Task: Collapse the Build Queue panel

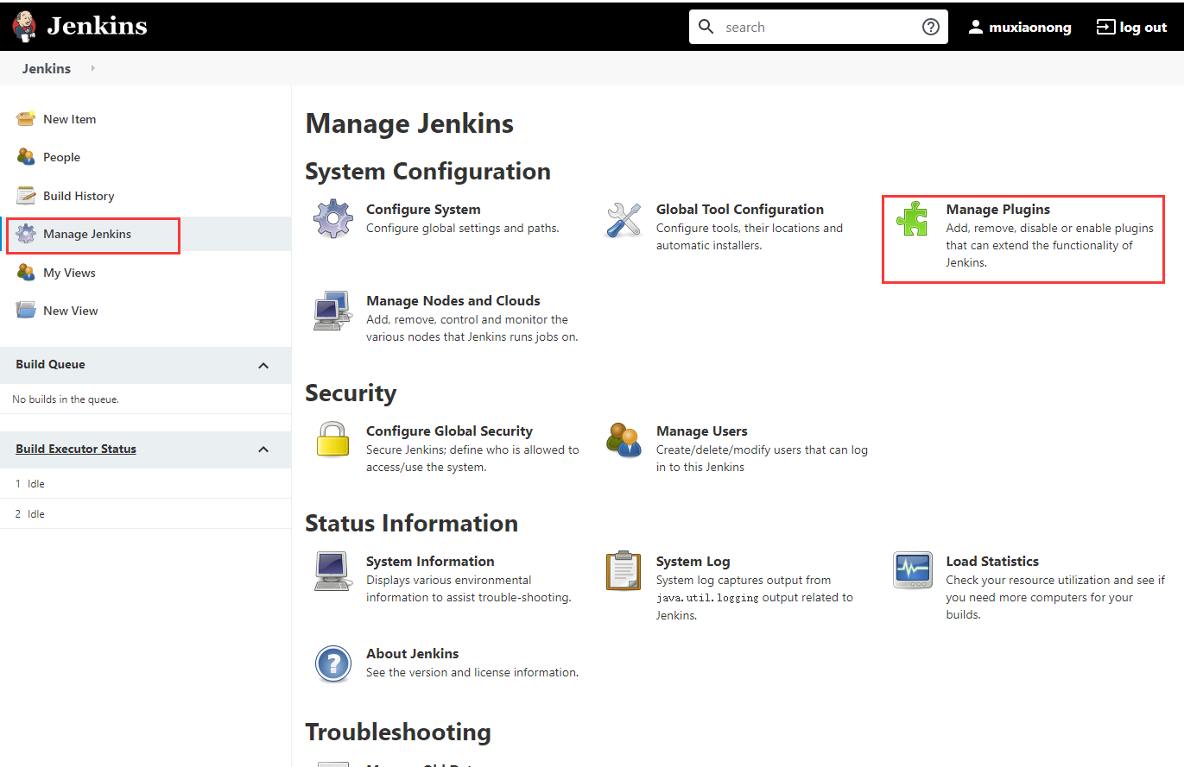Action: pos(263,365)
